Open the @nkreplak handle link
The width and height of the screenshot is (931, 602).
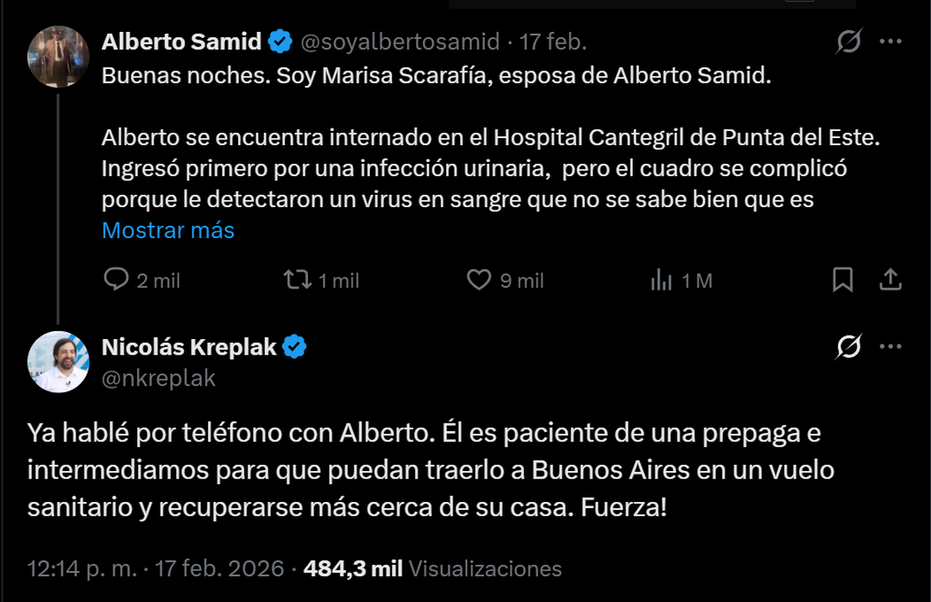(x=158, y=378)
